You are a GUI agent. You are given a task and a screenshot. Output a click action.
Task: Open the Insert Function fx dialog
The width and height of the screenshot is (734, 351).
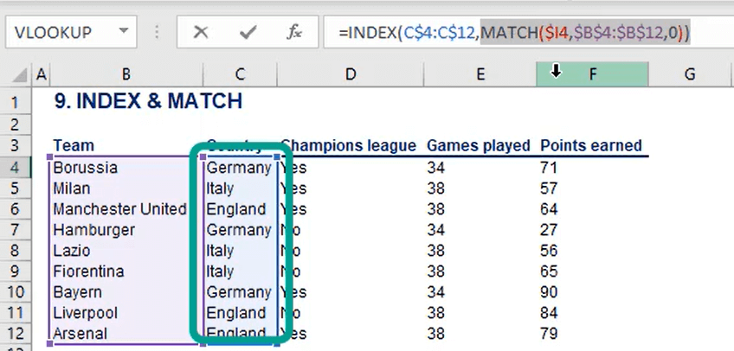click(x=294, y=32)
